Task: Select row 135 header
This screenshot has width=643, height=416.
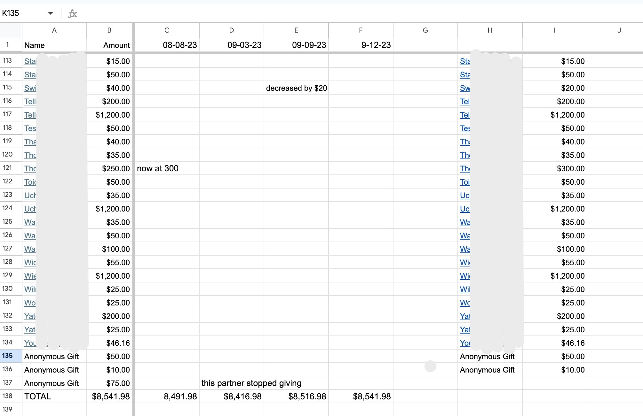Action: click(8, 356)
